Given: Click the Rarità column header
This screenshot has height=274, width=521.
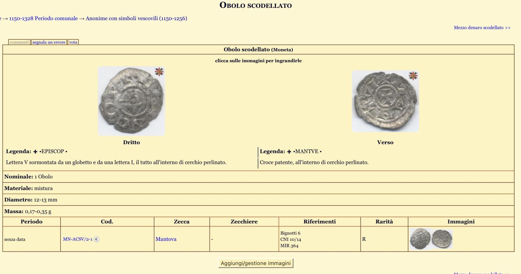Looking at the screenshot, I should point(384,222).
